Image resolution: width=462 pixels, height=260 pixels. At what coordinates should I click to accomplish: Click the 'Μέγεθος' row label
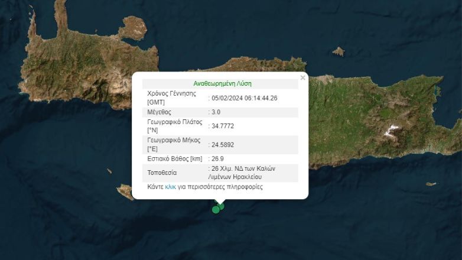[159, 112]
